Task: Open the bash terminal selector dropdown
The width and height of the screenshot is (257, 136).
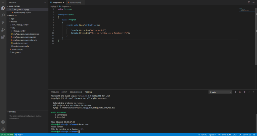Action: [220, 92]
